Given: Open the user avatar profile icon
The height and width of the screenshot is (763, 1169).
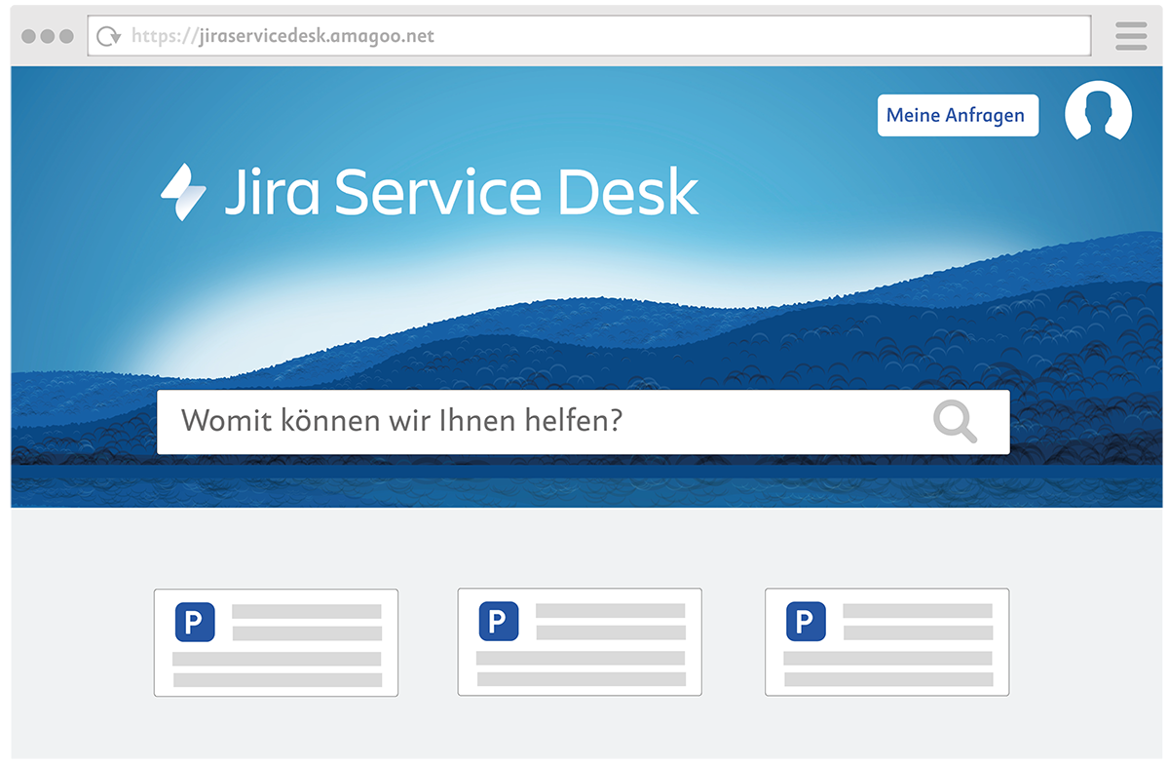Looking at the screenshot, I should pos(1098,113).
